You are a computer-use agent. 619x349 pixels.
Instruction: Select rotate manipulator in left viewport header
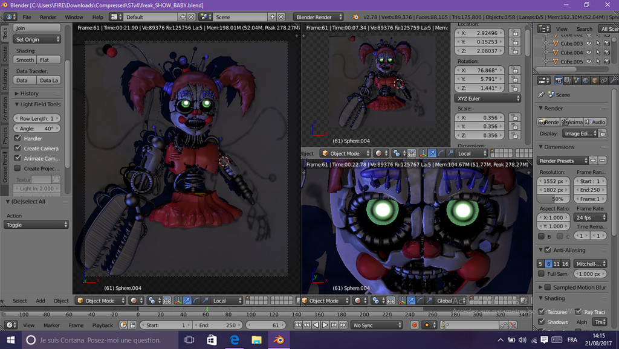click(x=196, y=301)
